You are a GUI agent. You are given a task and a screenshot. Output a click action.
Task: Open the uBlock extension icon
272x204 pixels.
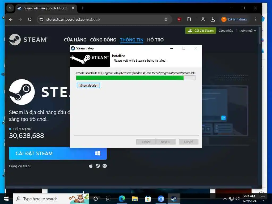click(179, 19)
